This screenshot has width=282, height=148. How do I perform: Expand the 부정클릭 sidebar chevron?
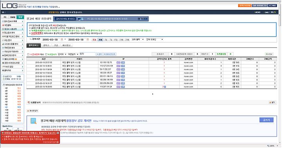pos(22,25)
